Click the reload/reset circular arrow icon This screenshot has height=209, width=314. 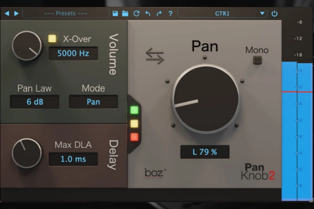[136, 13]
